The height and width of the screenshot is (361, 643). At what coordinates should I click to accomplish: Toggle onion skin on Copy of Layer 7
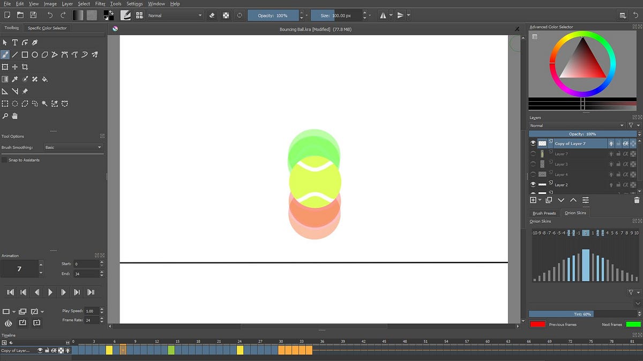coord(611,144)
